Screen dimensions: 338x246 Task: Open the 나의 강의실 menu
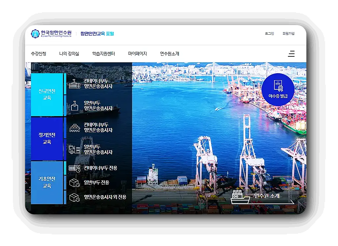69,53
